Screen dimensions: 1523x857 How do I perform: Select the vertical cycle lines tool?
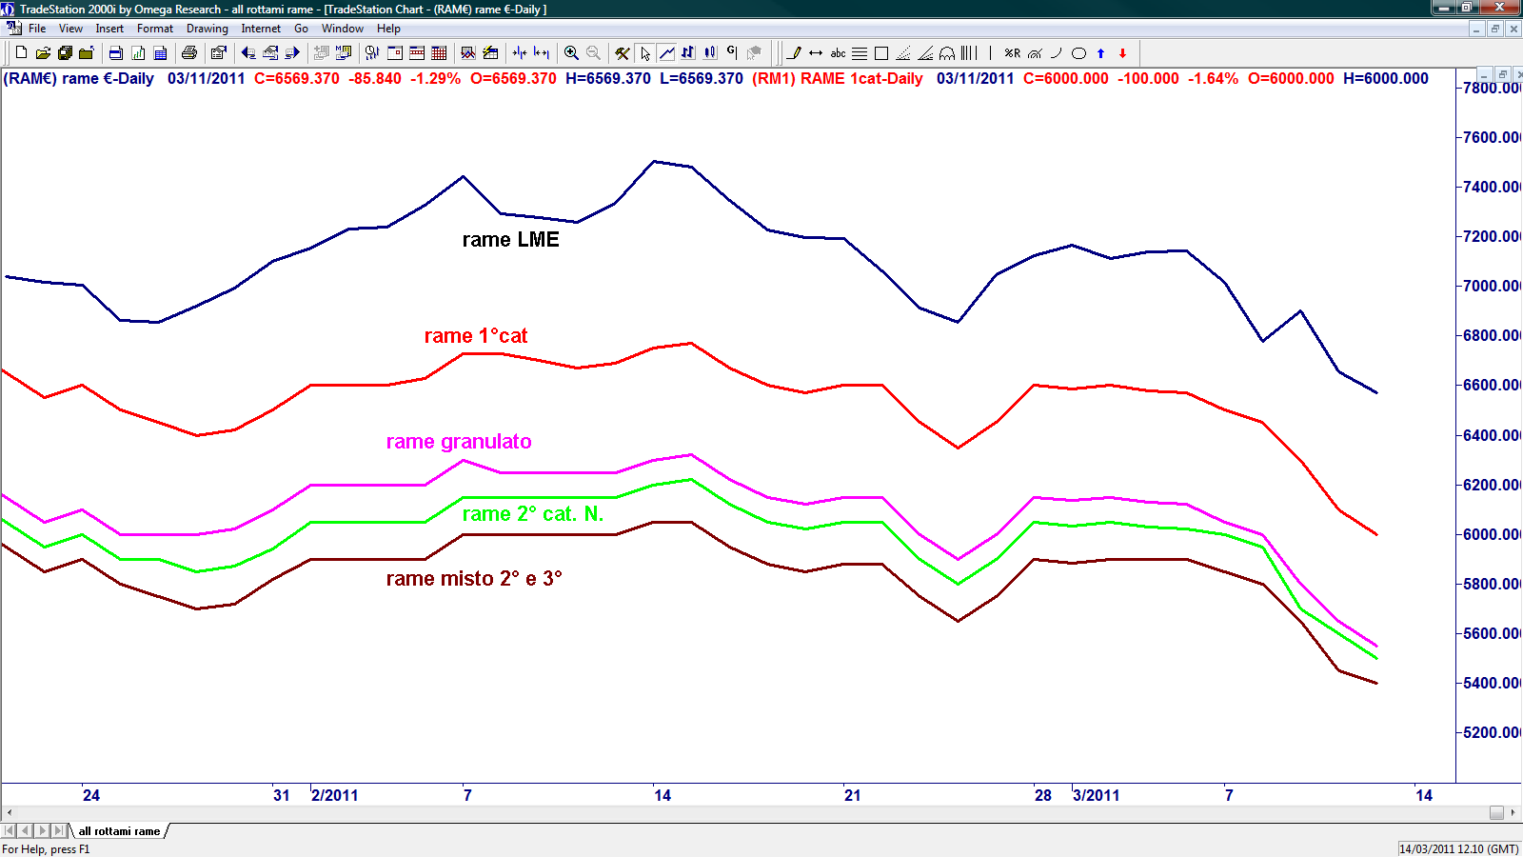(x=969, y=53)
